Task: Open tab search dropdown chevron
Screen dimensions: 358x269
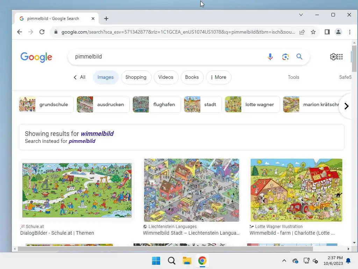Action: click(301, 15)
